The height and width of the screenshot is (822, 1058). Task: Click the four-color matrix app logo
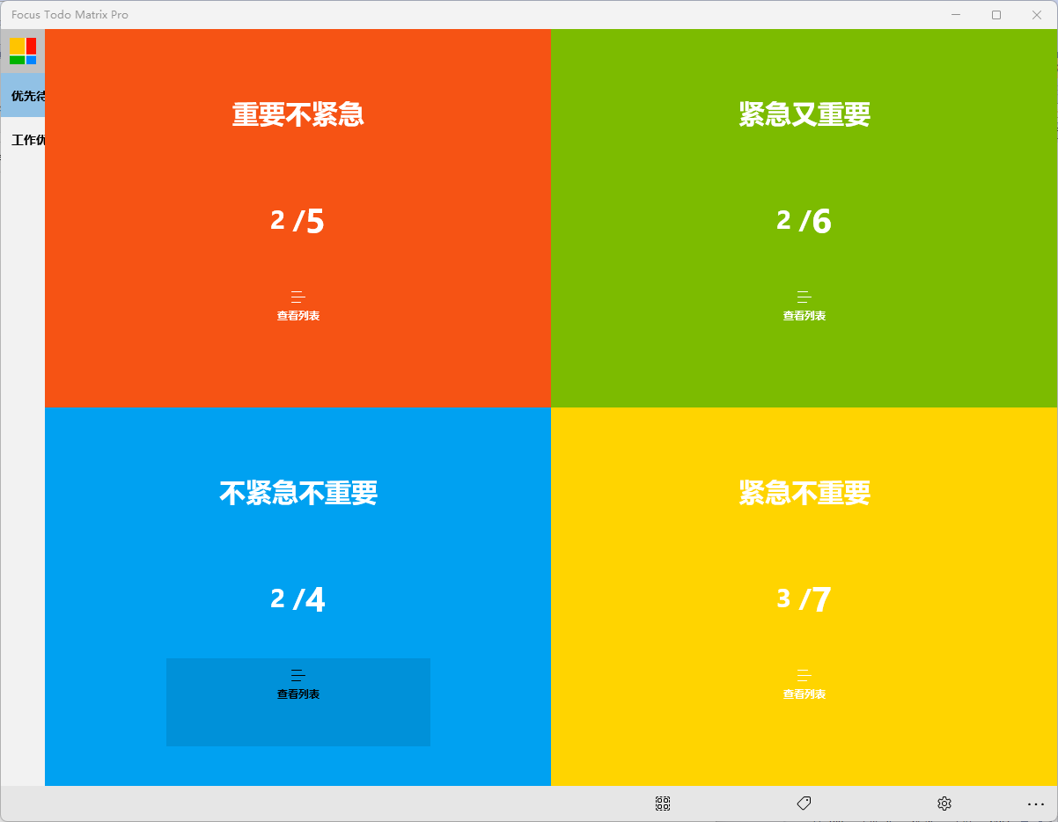click(23, 51)
